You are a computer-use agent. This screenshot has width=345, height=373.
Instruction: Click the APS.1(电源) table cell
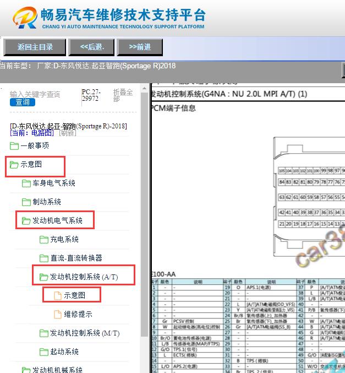tap(271, 288)
